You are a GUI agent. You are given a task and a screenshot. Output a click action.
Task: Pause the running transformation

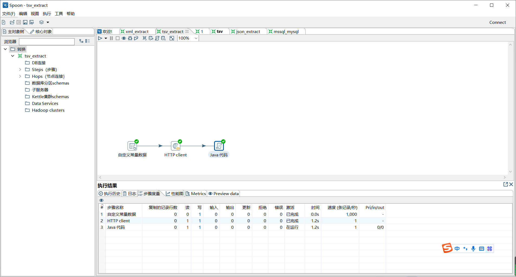pos(111,38)
